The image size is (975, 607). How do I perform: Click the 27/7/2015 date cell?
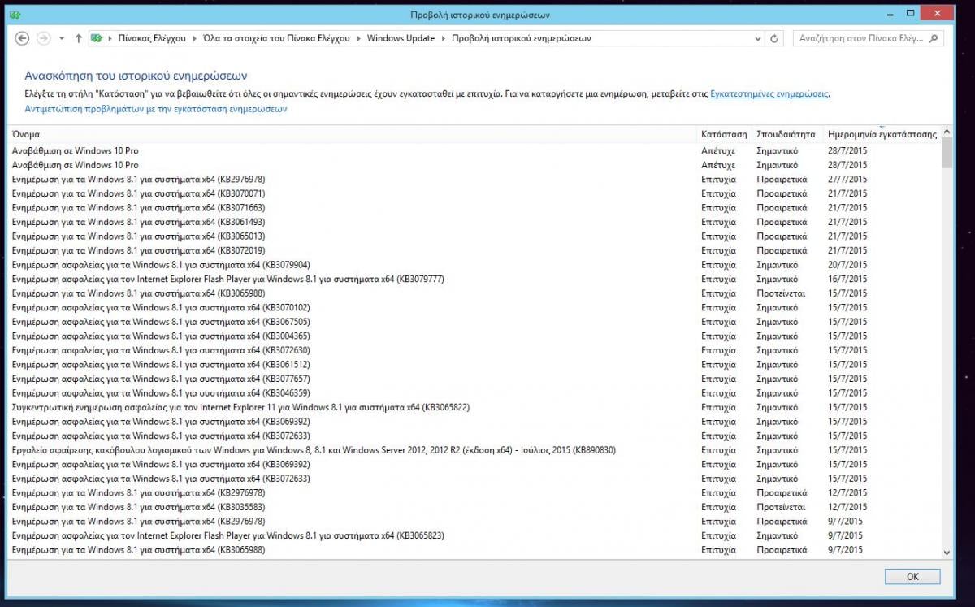pyautogui.click(x=847, y=180)
